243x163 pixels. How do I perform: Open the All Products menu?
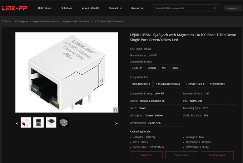point(44,8)
